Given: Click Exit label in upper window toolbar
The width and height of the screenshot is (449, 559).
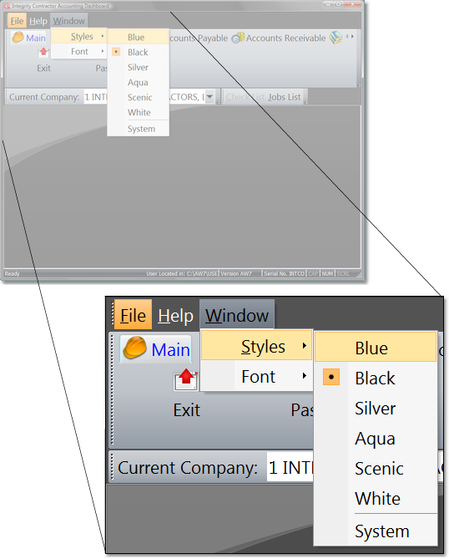Looking at the screenshot, I should click(x=43, y=68).
